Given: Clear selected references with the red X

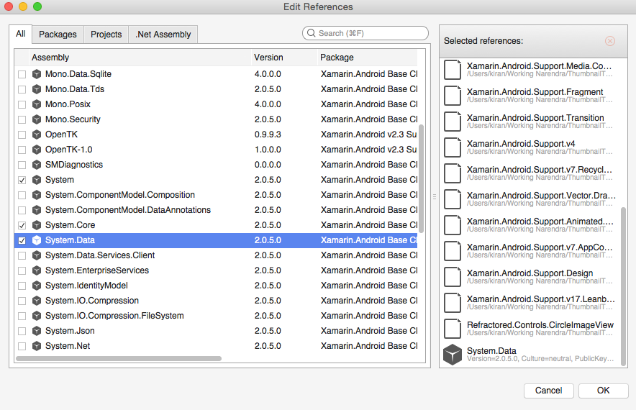Looking at the screenshot, I should (609, 41).
